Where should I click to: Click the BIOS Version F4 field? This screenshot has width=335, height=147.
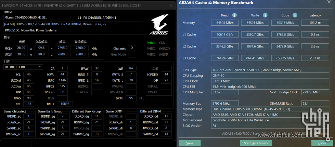pos(270,126)
